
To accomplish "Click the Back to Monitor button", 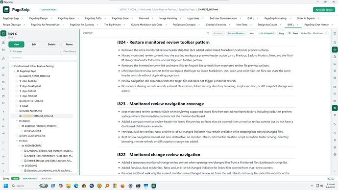I will tap(236, 33).
